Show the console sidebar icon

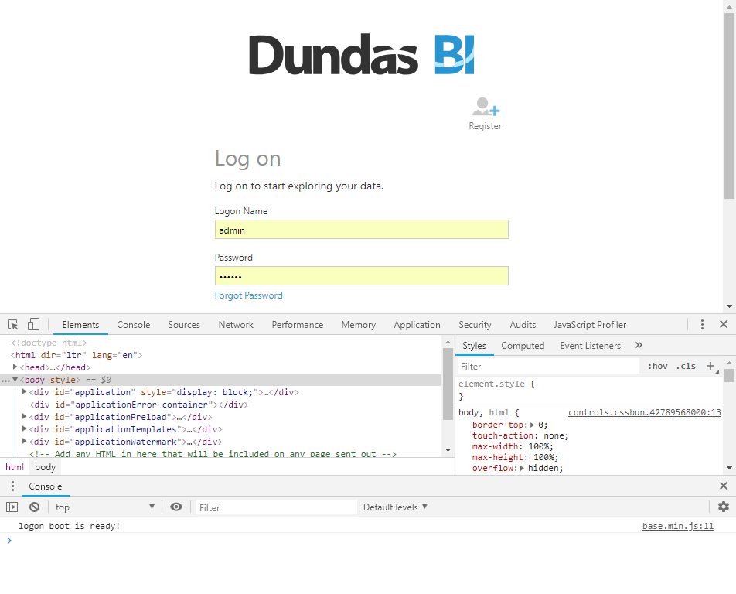[12, 507]
